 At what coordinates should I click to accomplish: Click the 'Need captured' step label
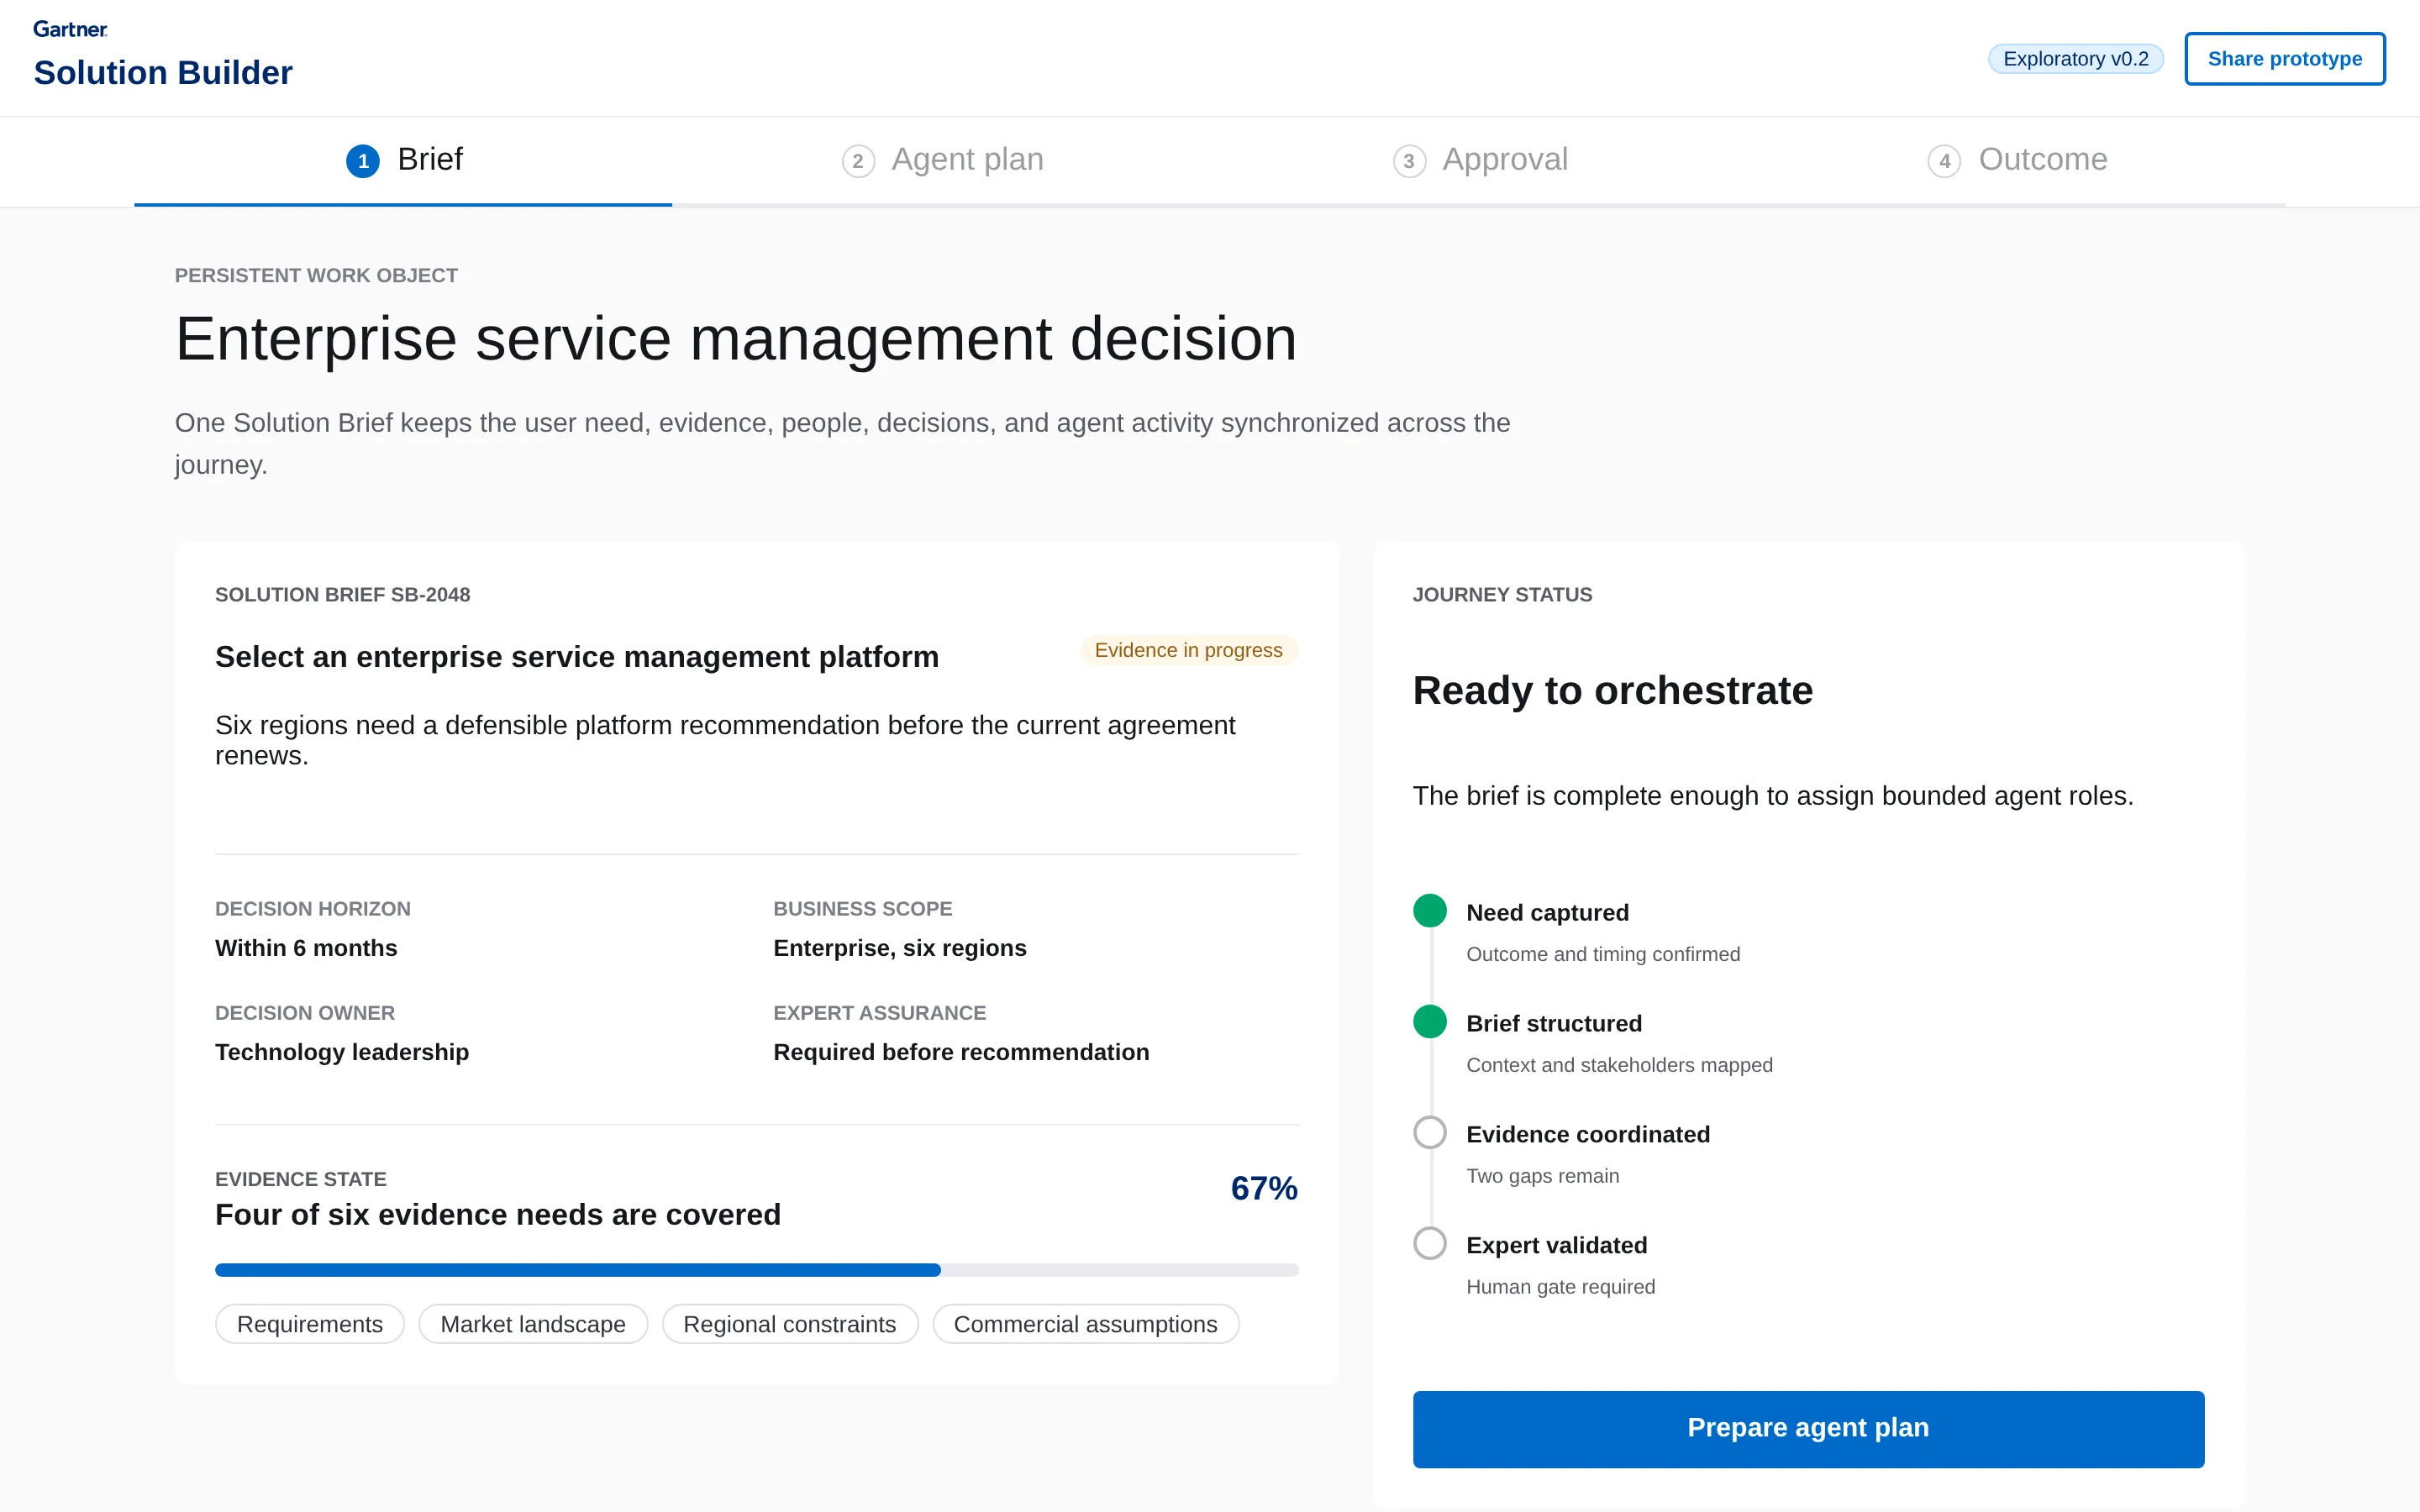click(1547, 913)
